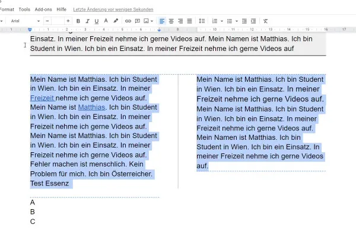Align text to the right

[x=180, y=21]
